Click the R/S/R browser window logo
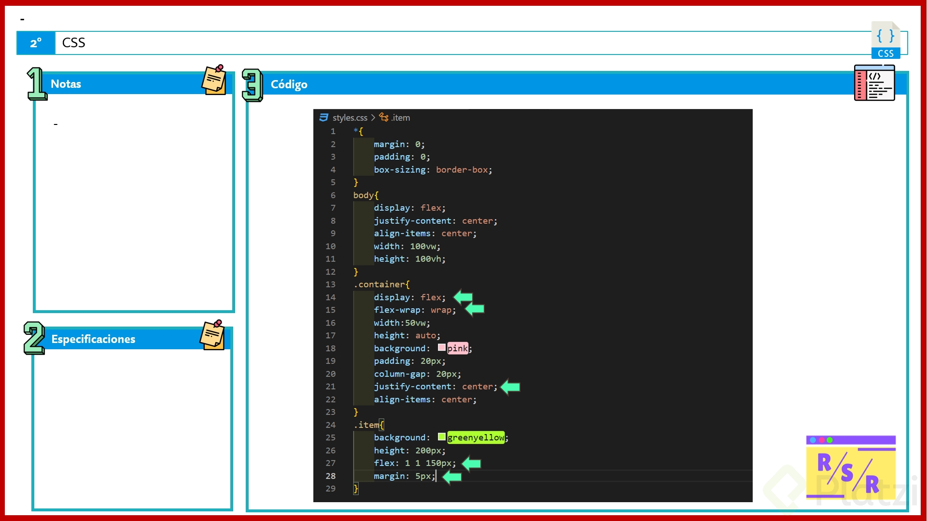Image resolution: width=927 pixels, height=521 pixels. [851, 467]
